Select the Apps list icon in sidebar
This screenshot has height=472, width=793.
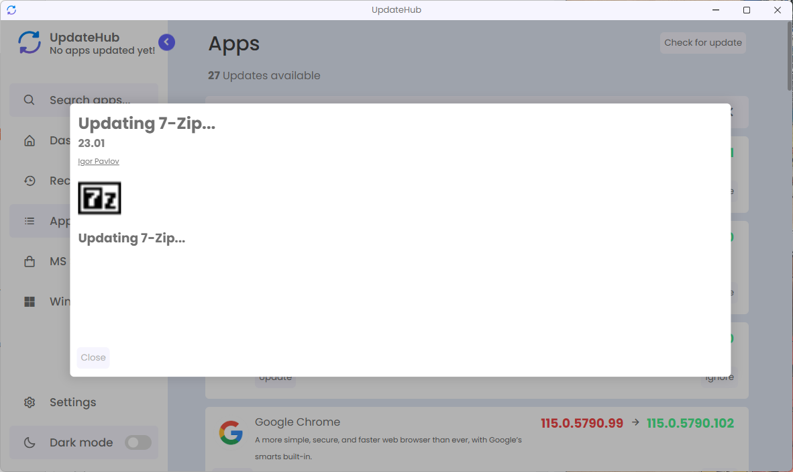30,221
